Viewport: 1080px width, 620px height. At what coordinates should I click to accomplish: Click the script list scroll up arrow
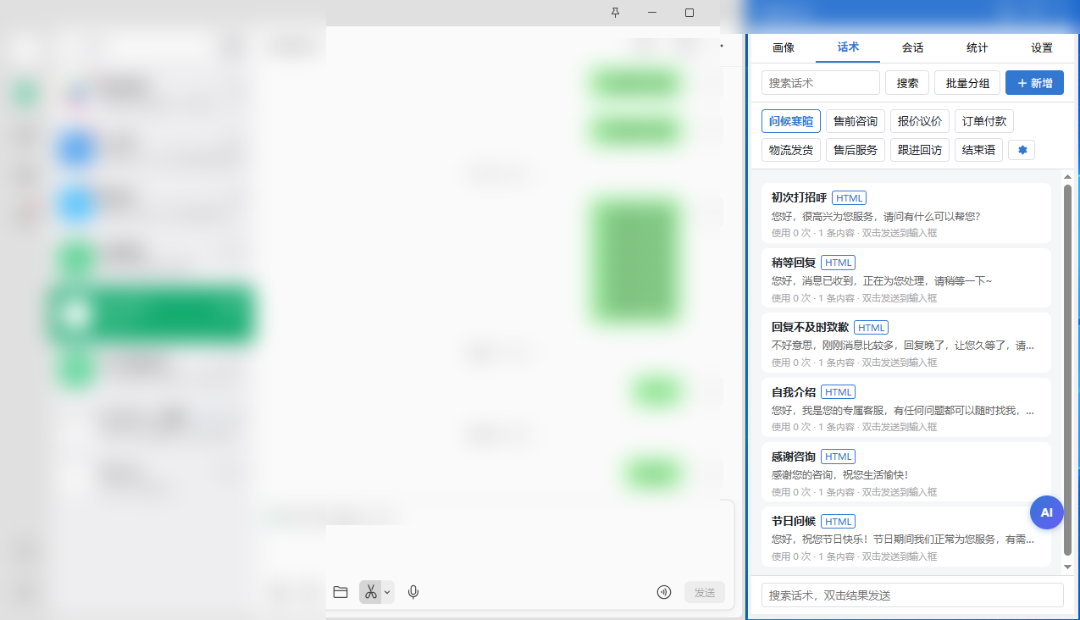[x=1067, y=177]
